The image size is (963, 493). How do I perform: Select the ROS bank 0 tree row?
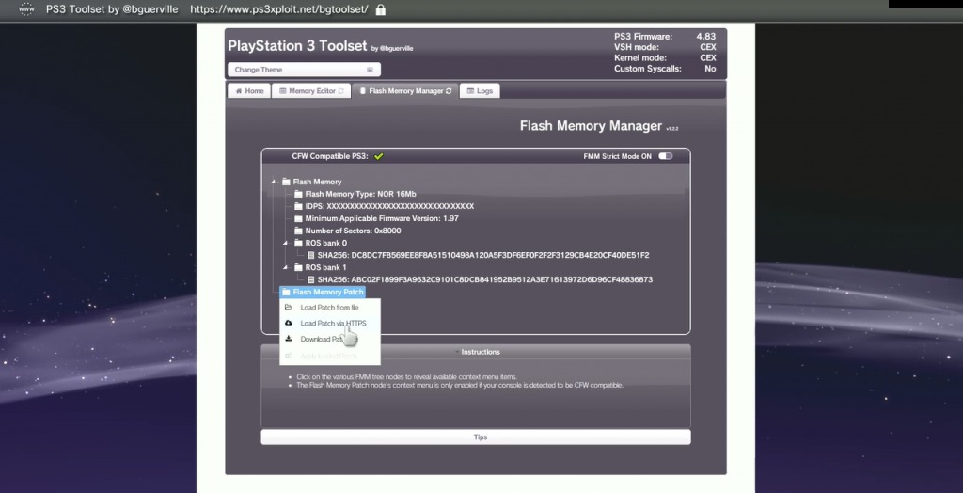(x=325, y=244)
